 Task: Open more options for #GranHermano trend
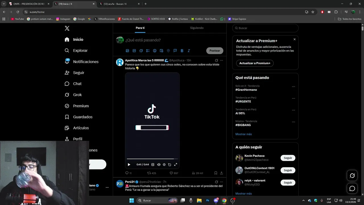pos(293,87)
